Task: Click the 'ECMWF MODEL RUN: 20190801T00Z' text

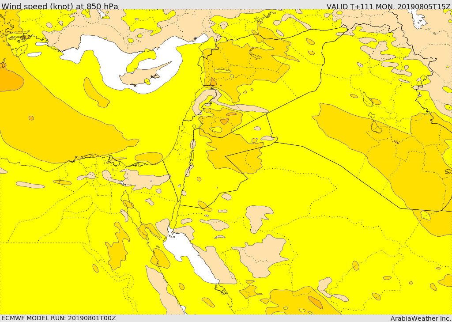Action: 59,318
